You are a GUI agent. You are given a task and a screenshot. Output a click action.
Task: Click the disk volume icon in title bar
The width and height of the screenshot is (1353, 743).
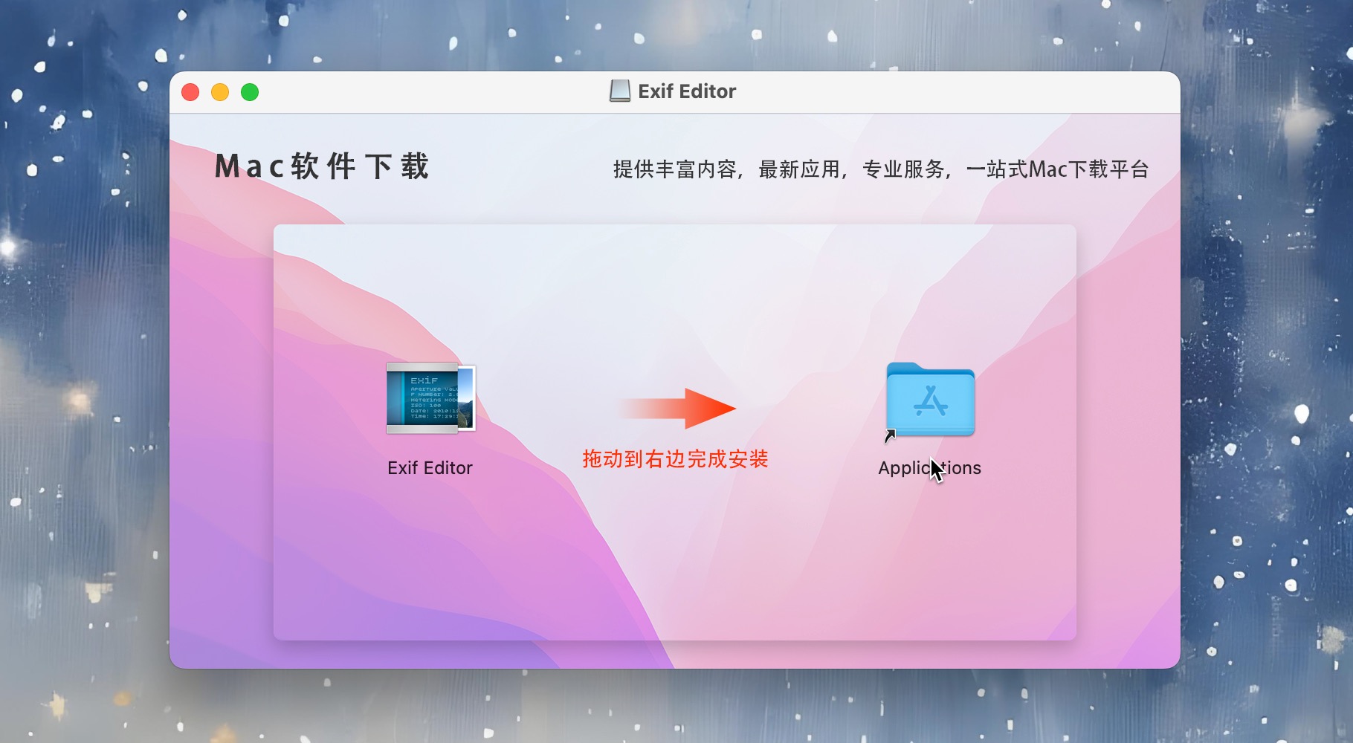tap(620, 91)
